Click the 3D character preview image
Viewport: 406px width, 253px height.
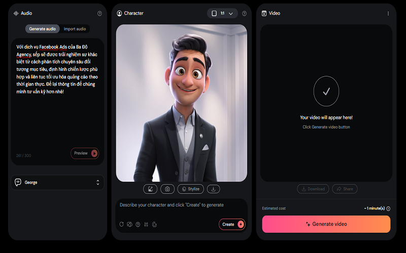point(181,103)
